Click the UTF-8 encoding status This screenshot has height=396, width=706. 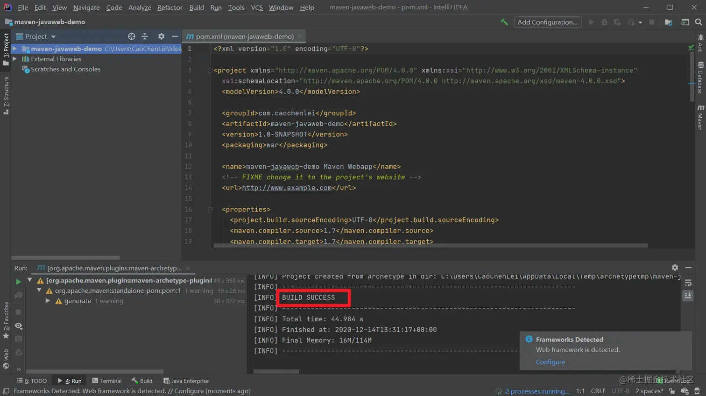click(x=621, y=391)
